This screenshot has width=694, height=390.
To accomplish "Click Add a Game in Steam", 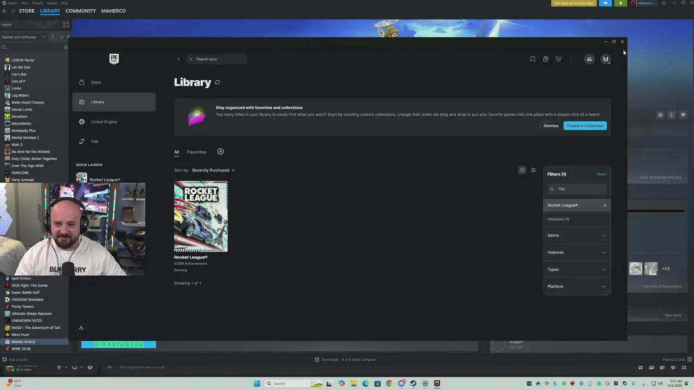I will tap(15, 360).
